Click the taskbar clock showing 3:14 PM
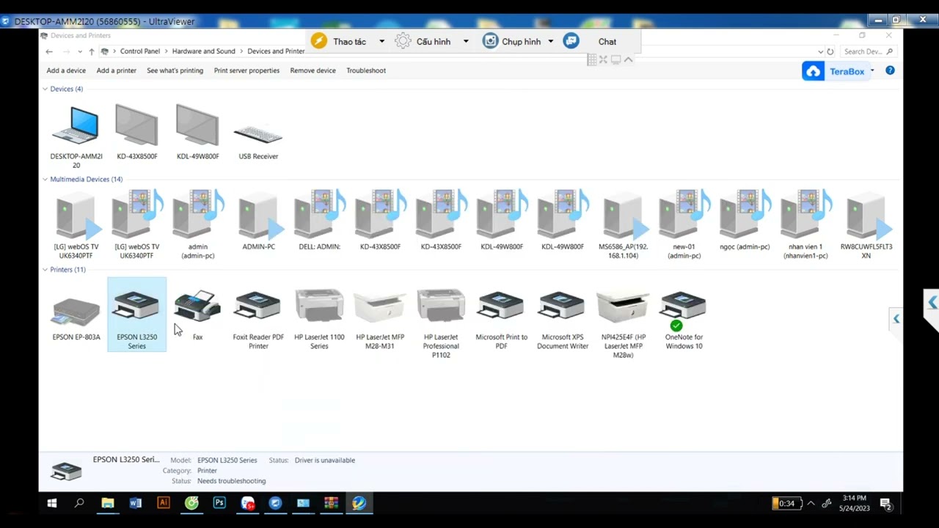Screen dimensions: 939x528 pyautogui.click(x=855, y=503)
